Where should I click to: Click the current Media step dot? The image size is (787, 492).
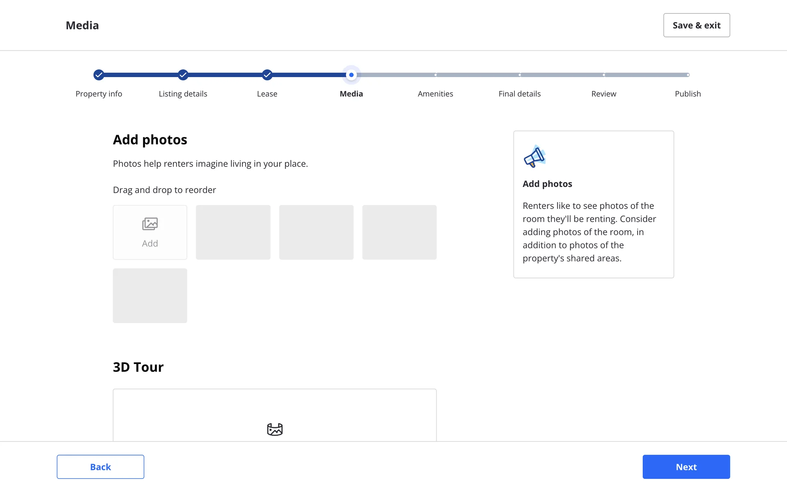coord(351,75)
